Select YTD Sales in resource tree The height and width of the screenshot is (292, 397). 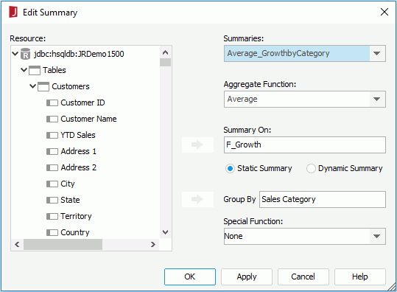pos(78,136)
